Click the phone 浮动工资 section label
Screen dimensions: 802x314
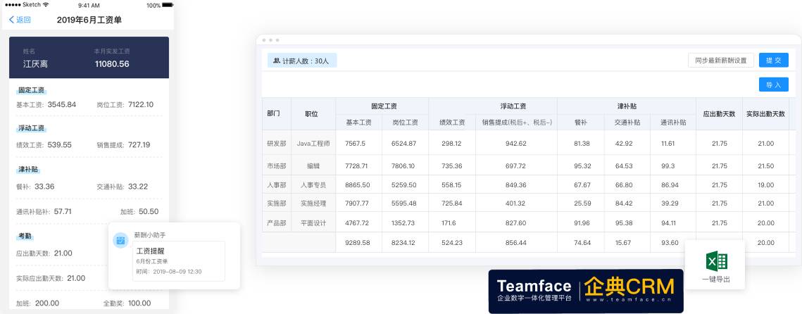point(31,128)
